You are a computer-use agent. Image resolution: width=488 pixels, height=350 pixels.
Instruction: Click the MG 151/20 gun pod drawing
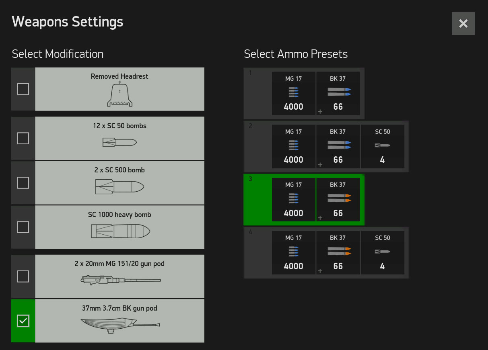[120, 279]
